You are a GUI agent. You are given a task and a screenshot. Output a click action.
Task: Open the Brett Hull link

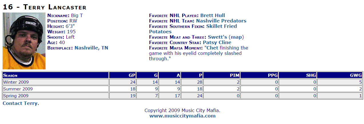point(212,15)
